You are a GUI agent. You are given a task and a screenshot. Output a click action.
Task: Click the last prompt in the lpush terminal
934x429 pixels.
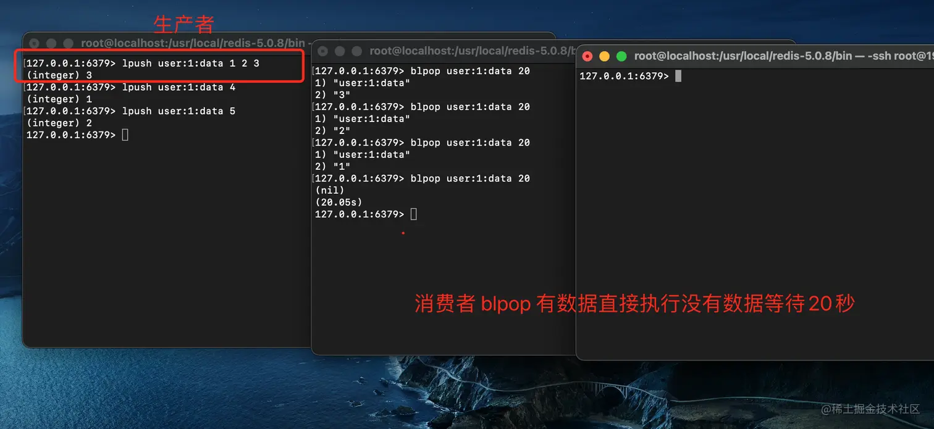tap(77, 135)
